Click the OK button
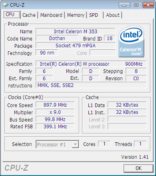 pos(138,168)
